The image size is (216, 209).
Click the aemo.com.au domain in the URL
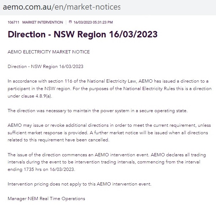tap(27, 7)
